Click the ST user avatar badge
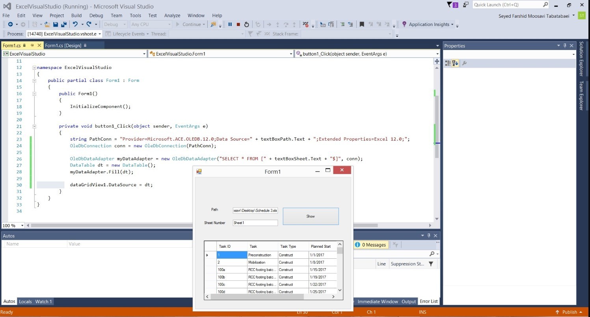 tap(582, 15)
